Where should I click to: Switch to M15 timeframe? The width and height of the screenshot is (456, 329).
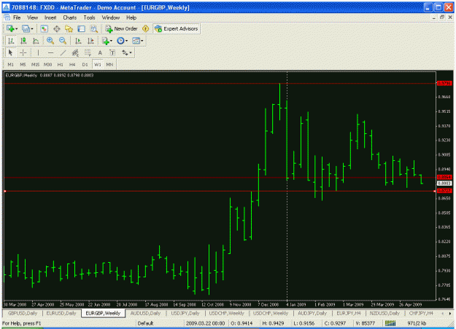(35, 64)
